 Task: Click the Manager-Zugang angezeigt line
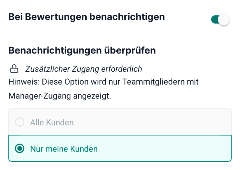coord(60,96)
